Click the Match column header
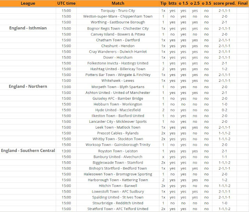249x212 pixels. coord(118,4)
